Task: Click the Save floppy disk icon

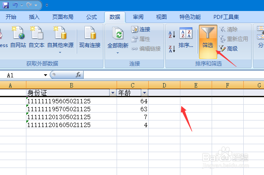Action: [6, 5]
